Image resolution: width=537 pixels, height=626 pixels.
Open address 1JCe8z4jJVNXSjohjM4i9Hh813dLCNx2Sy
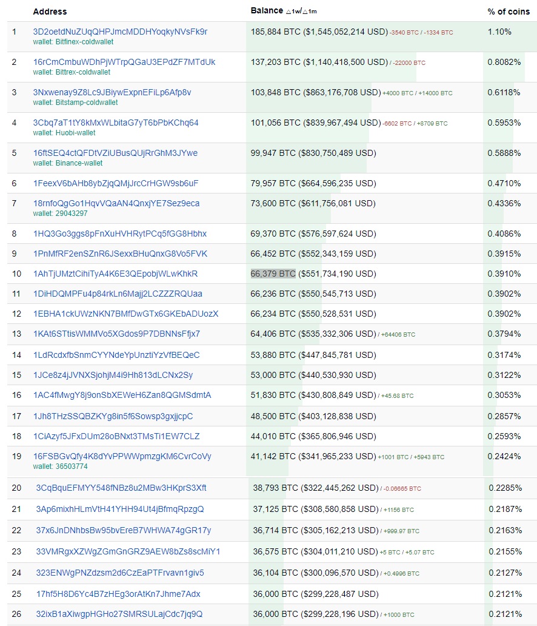113,375
